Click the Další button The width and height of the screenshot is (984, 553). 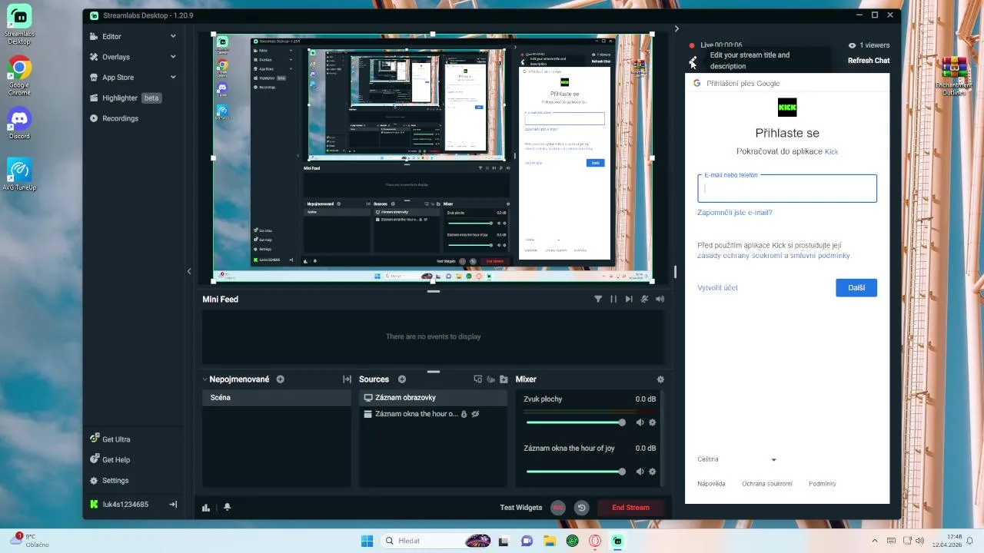[x=856, y=288]
